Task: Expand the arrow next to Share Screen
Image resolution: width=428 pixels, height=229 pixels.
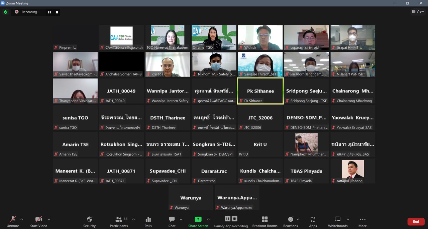Action: (208, 219)
